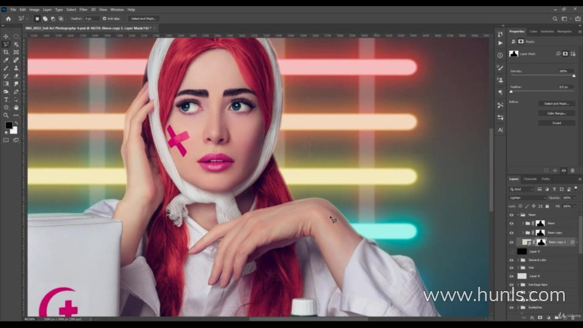
Task: Switch to the Swatches tab
Action: [547, 32]
